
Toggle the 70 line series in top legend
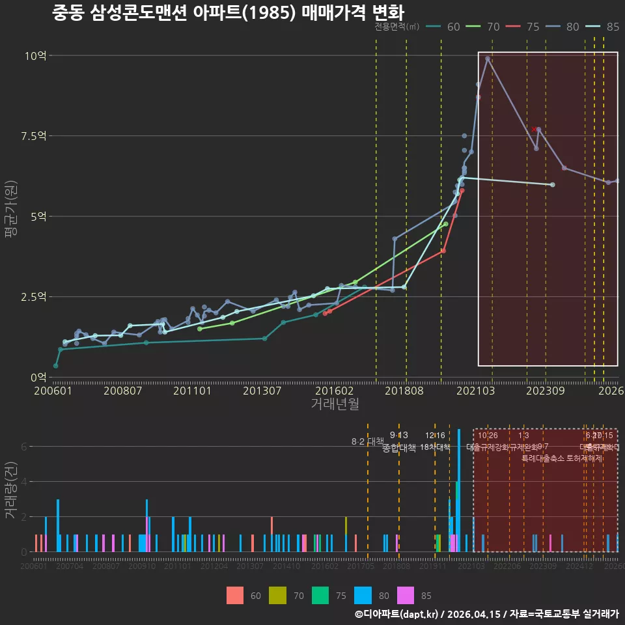(x=482, y=27)
